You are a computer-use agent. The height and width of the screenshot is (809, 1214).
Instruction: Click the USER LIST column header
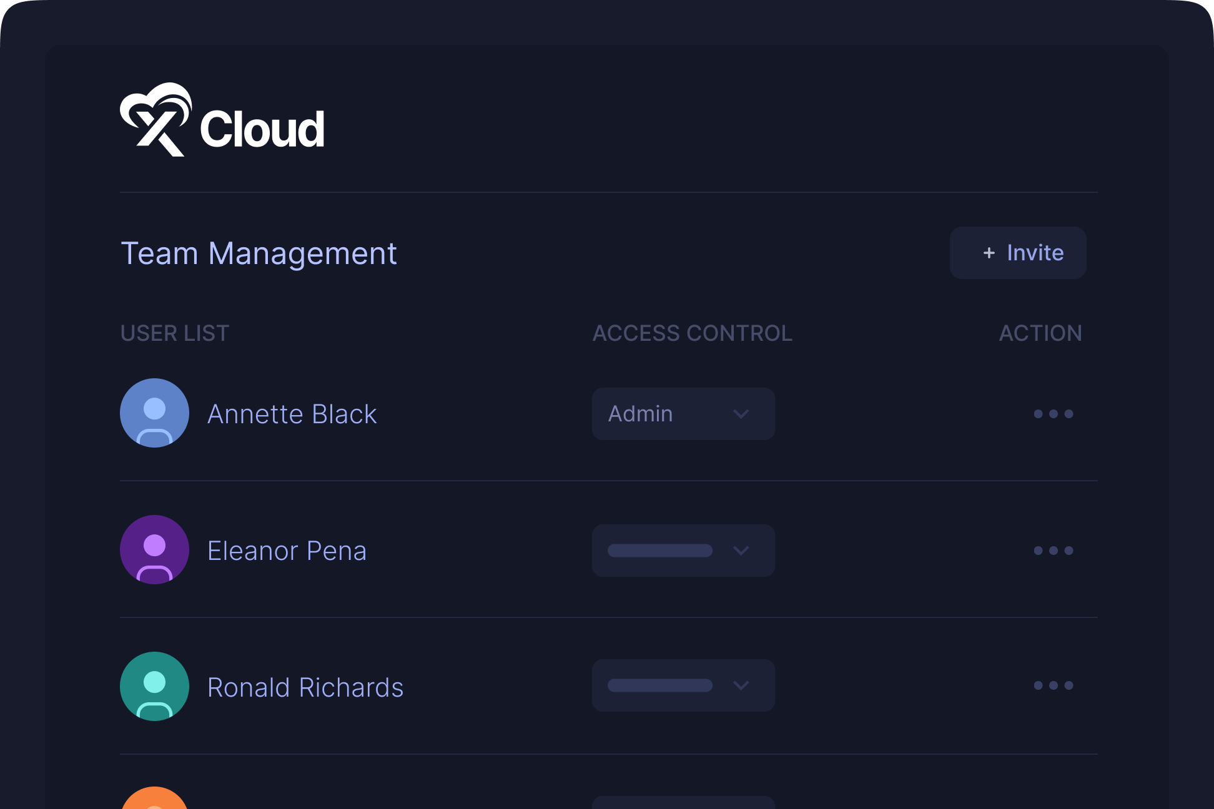click(x=175, y=333)
